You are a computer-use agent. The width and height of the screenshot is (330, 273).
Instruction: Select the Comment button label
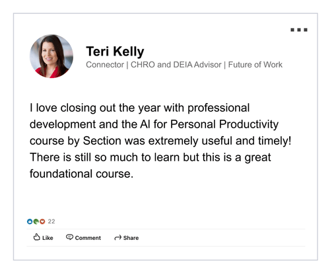[88, 238]
